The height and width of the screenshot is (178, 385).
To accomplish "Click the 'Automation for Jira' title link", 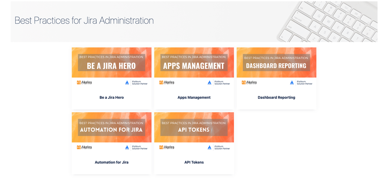I will (111, 162).
